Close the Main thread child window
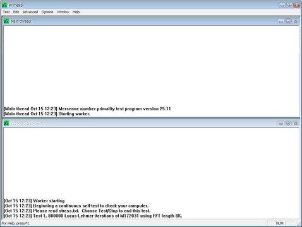 tap(296, 21)
